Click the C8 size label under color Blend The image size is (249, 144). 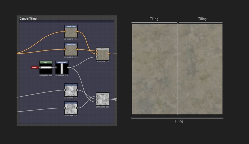[x=103, y=62]
